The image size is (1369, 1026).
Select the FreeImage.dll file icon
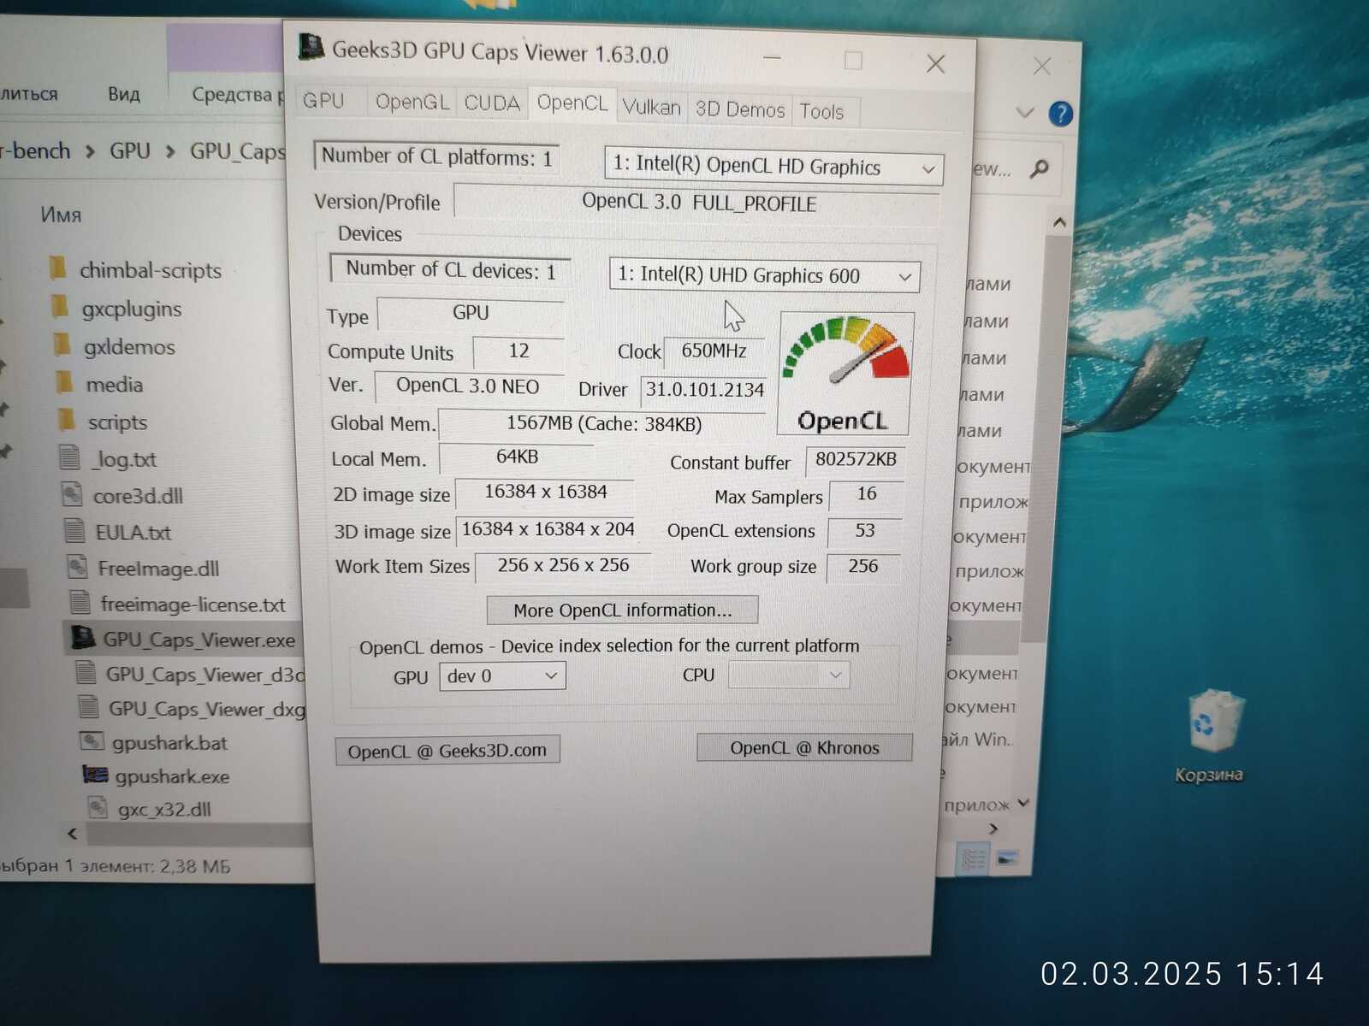pyautogui.click(x=77, y=567)
